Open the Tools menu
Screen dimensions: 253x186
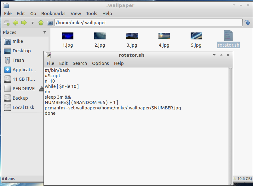(x=91, y=14)
